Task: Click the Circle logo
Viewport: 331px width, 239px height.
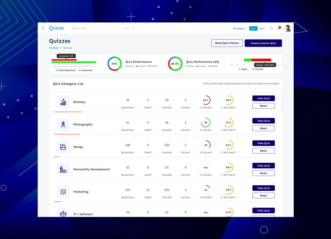Action: [56, 28]
